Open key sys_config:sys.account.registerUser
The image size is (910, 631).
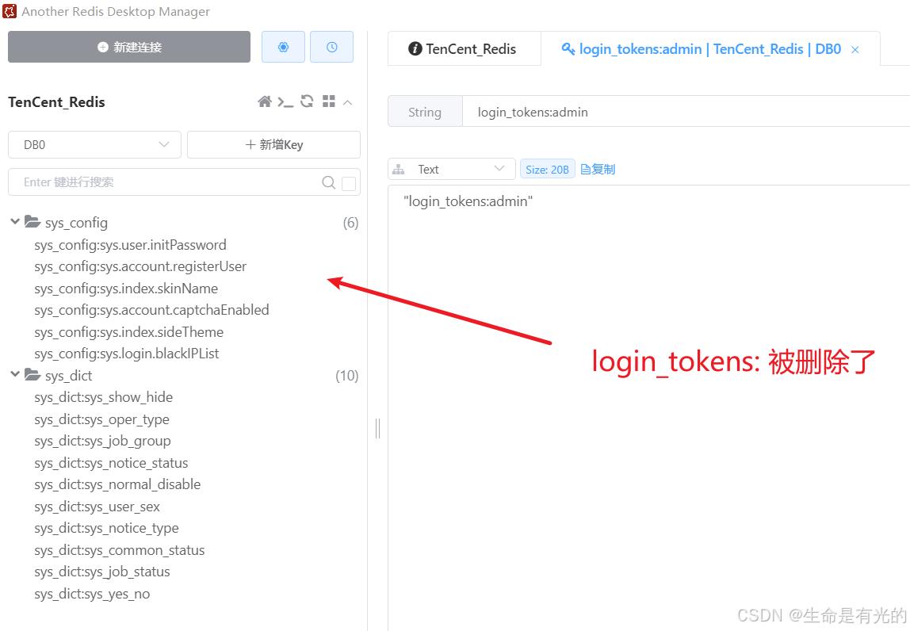pyautogui.click(x=140, y=266)
